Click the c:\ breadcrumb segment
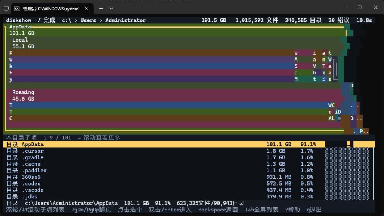This screenshot has width=384, height=216. coord(66,20)
